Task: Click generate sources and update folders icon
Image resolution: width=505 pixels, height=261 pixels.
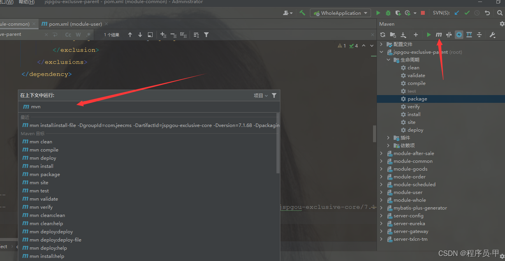Action: (x=393, y=35)
